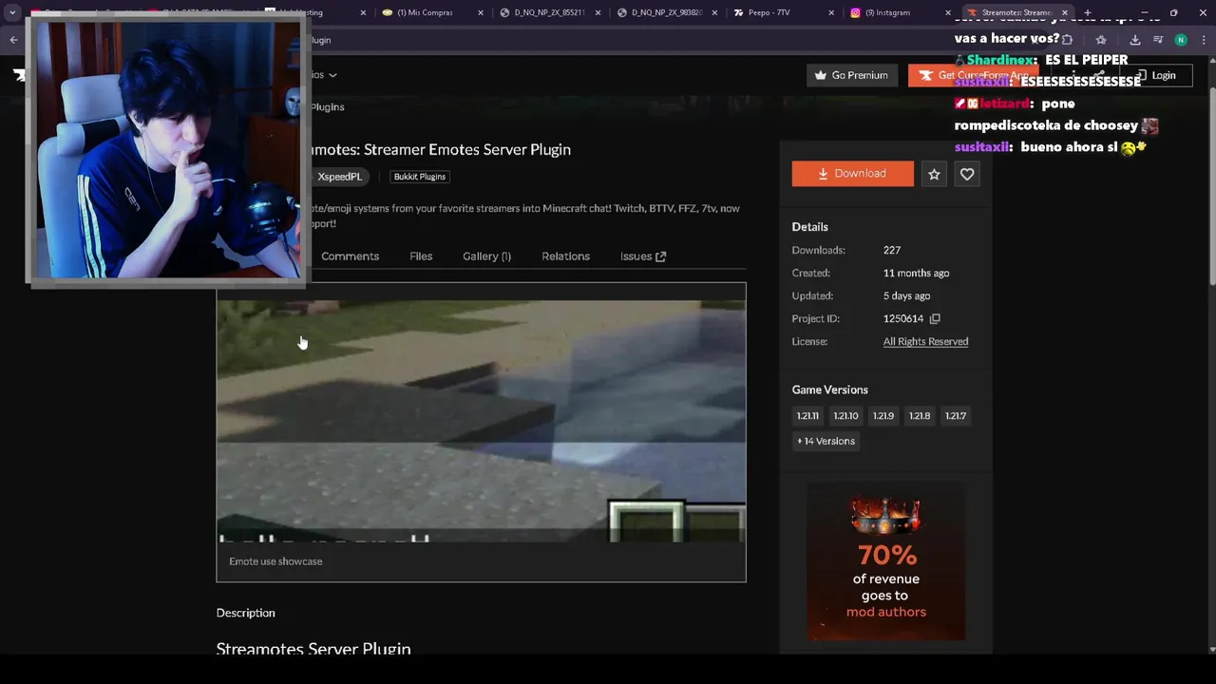Select game version 1.21.9

(x=883, y=416)
